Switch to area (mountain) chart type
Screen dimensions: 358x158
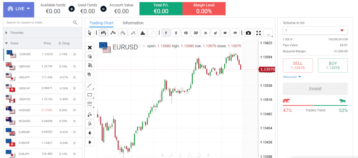(x=143, y=33)
